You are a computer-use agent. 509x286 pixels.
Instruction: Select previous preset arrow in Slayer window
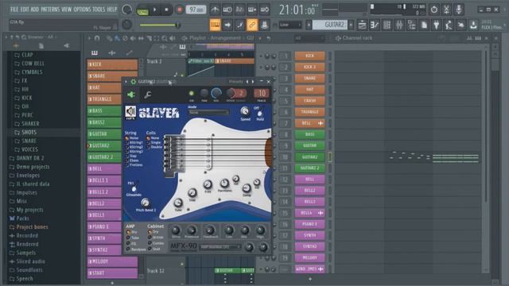247,81
